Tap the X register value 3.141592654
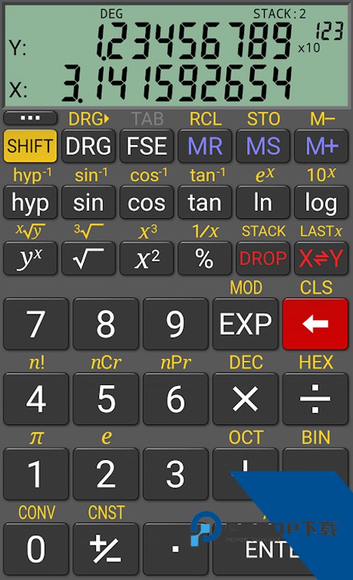Screen dimensions: 353x580 click(177, 83)
